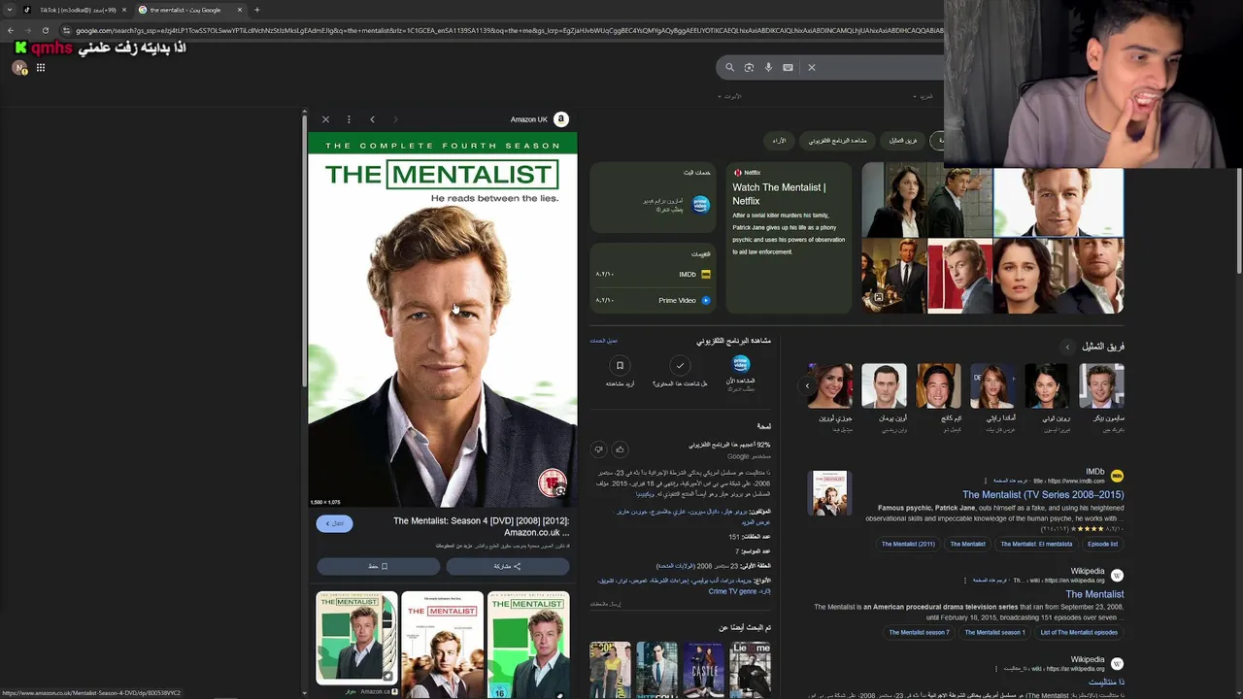Open the image panel three-dot menu
The height and width of the screenshot is (699, 1243).
click(349, 119)
